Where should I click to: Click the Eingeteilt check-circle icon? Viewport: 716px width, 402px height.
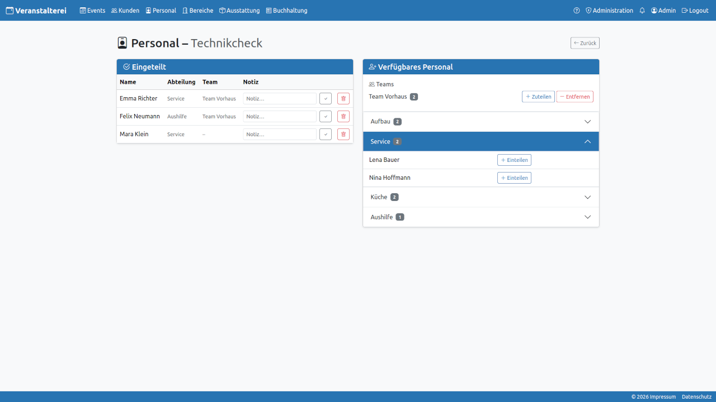[x=126, y=67]
